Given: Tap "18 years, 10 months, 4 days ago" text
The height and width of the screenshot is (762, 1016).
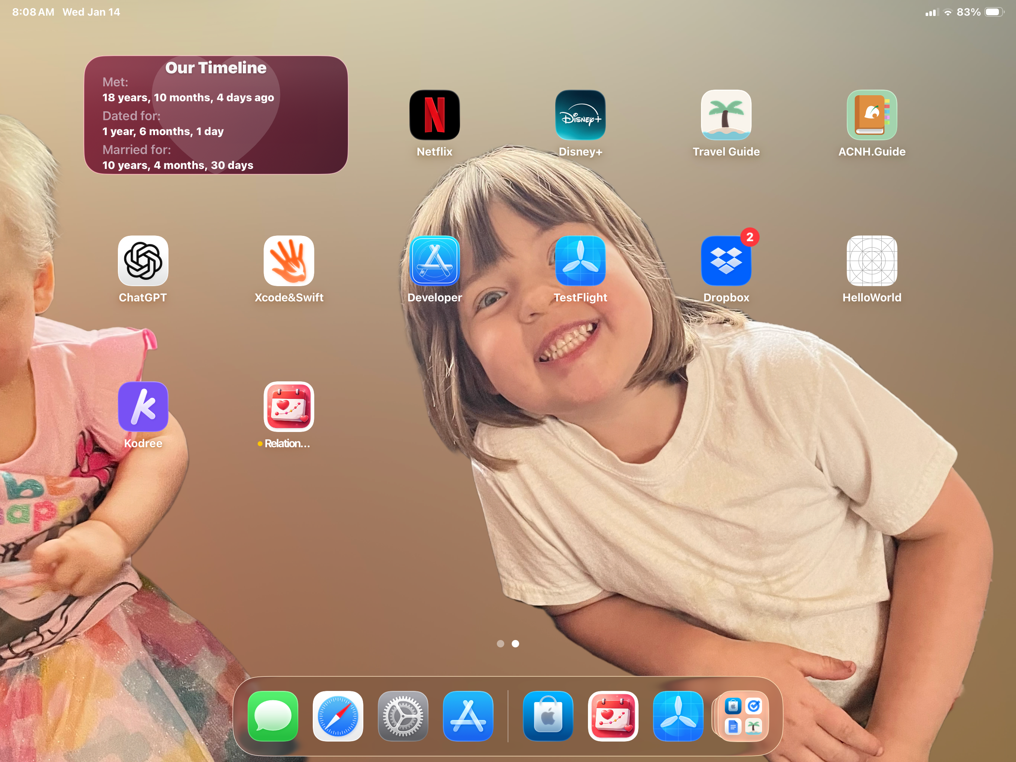Looking at the screenshot, I should (x=188, y=97).
